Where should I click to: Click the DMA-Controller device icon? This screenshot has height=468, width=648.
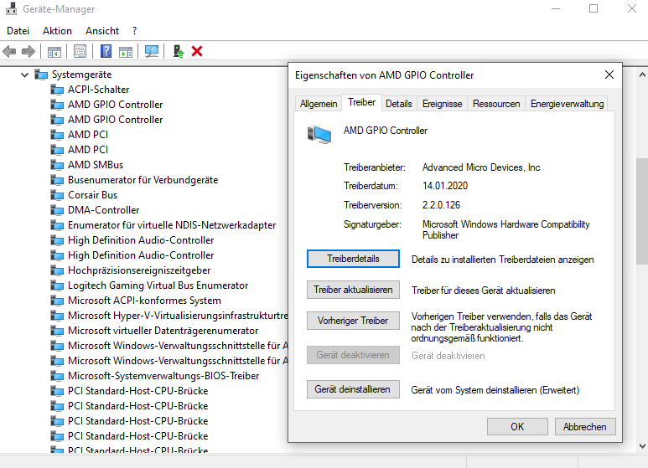pos(57,210)
